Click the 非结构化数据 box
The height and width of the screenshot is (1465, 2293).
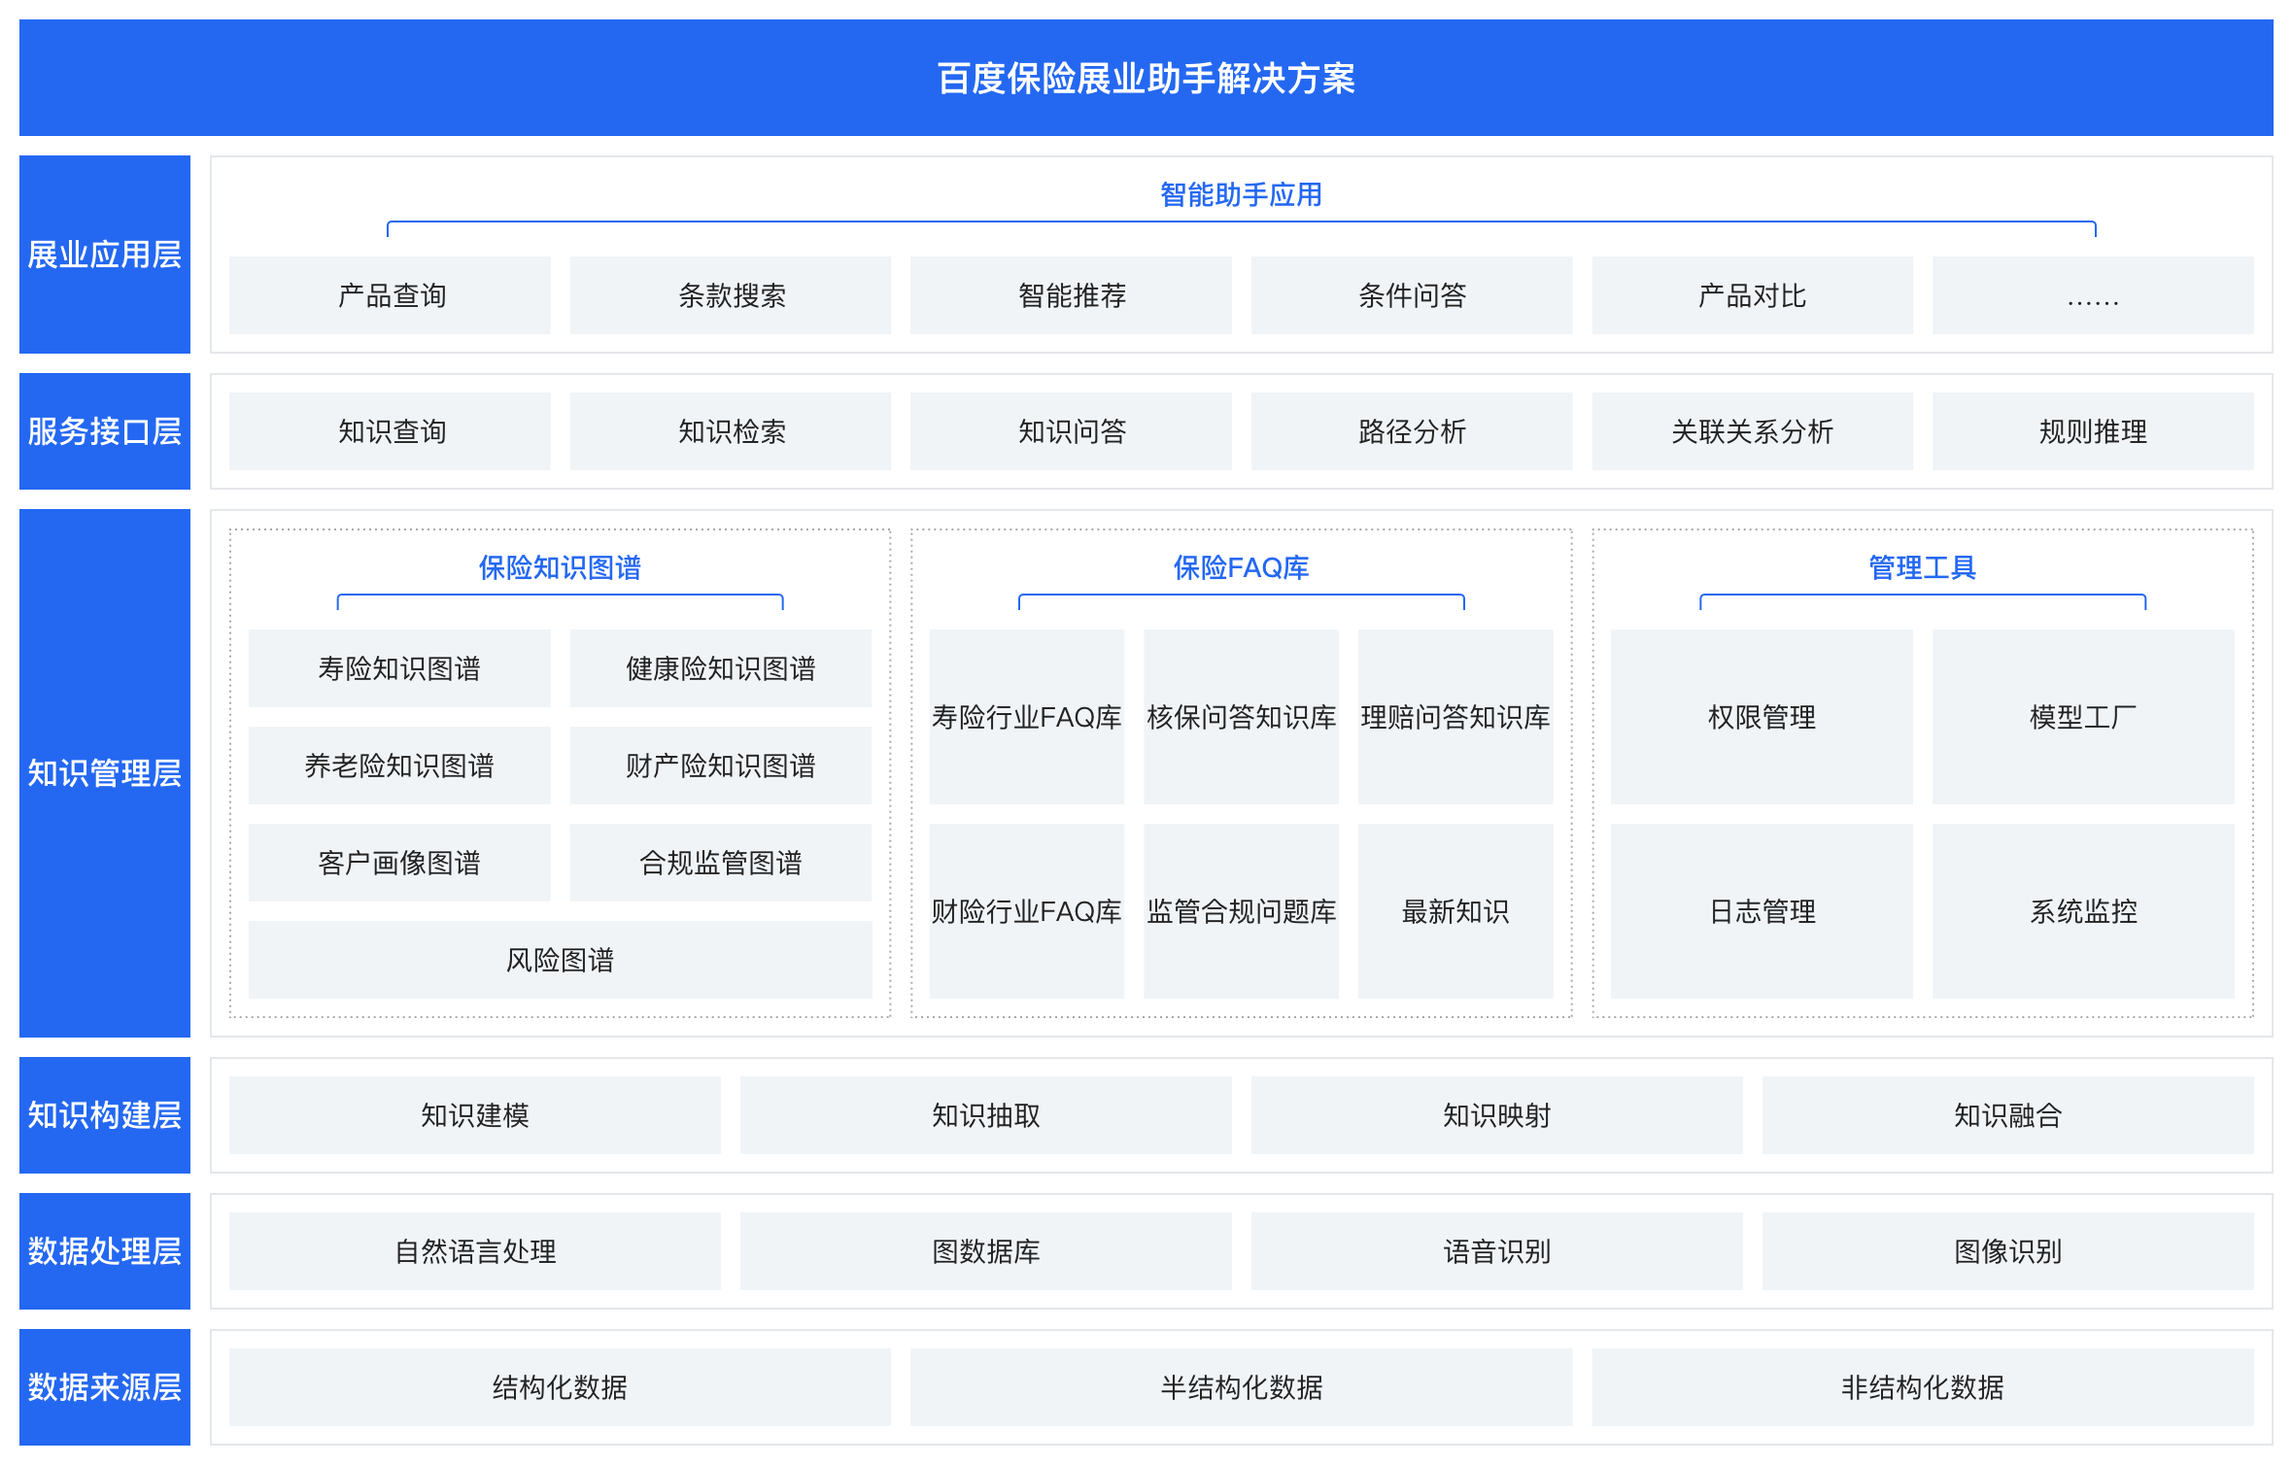(x=1923, y=1387)
